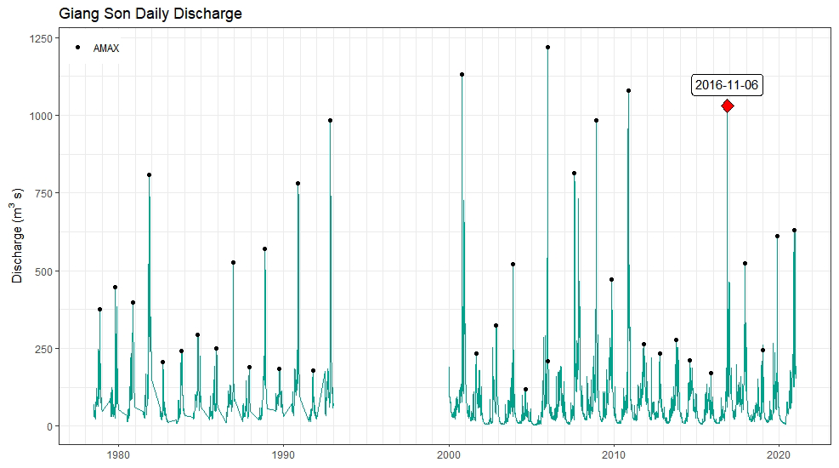Click the Discharge y-axis title
The image size is (839, 468).
pos(18,233)
